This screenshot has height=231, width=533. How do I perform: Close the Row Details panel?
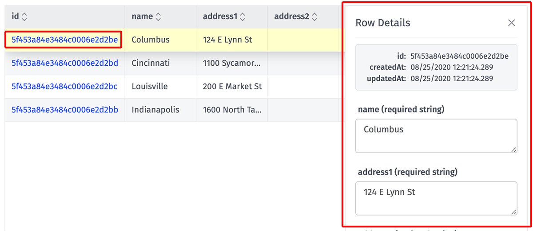[511, 23]
